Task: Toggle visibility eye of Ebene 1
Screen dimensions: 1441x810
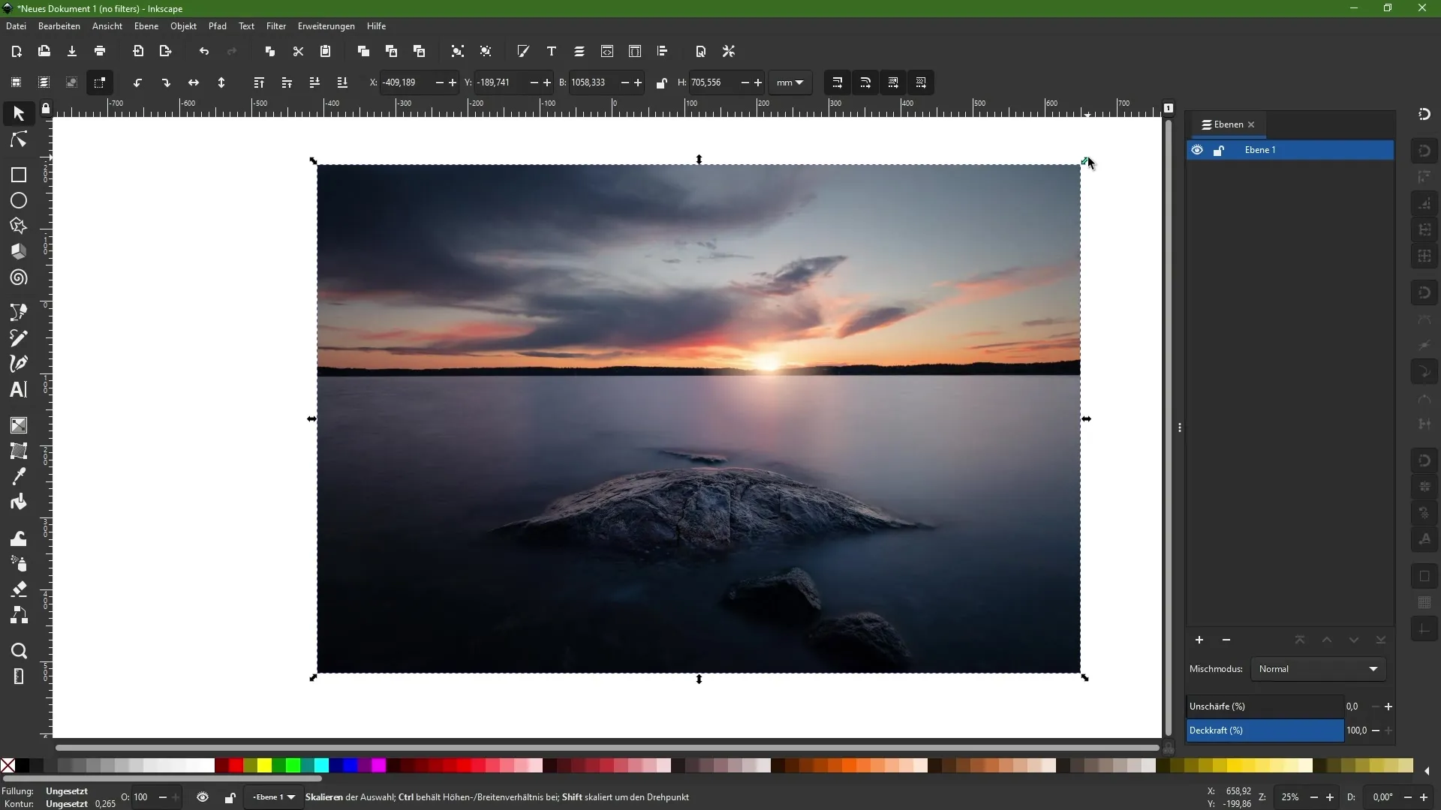Action: pyautogui.click(x=1197, y=150)
